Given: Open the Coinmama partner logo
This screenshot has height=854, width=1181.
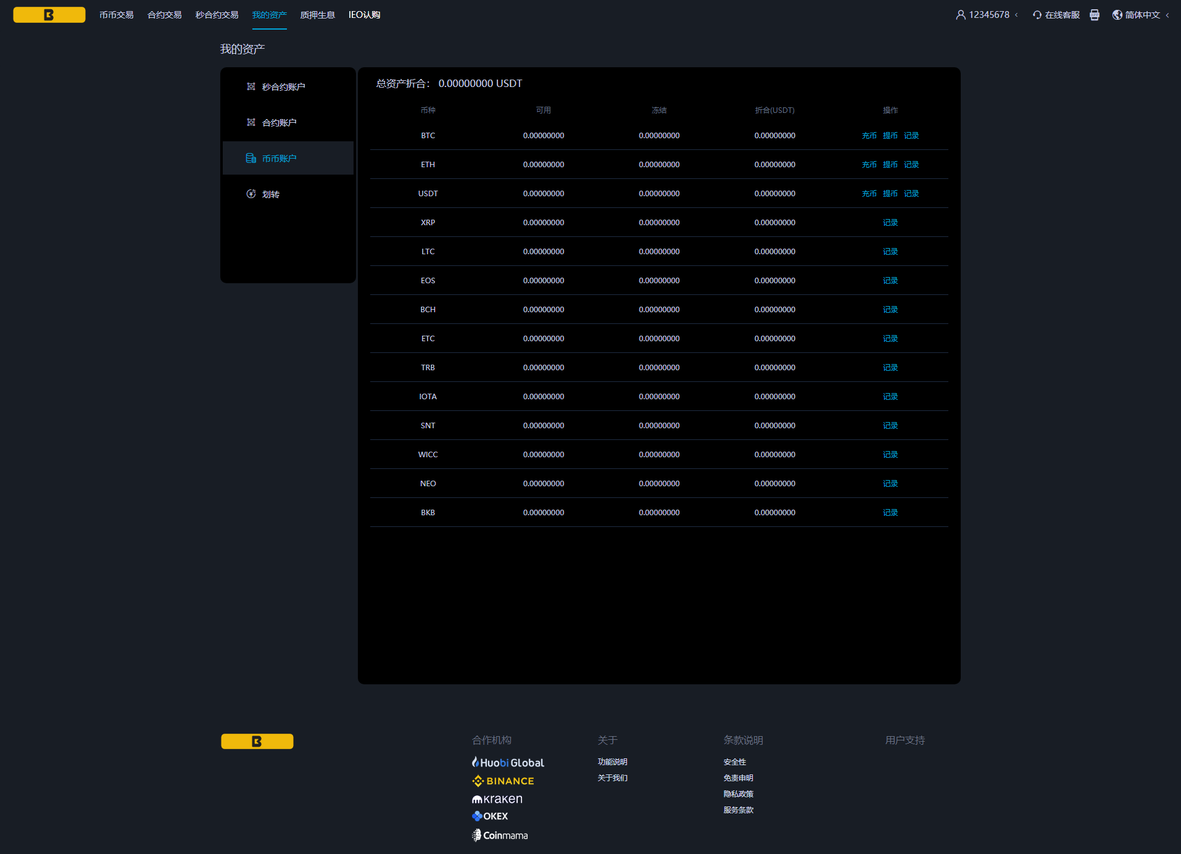Looking at the screenshot, I should [500, 835].
